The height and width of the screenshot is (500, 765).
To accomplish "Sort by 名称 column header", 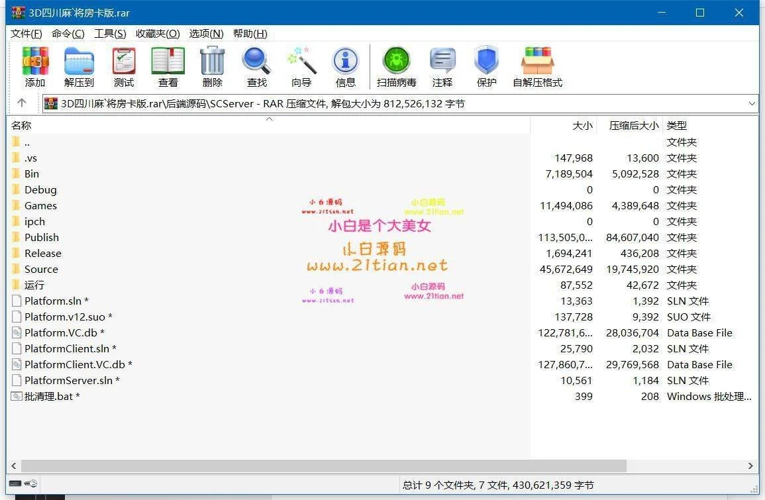I will [x=21, y=125].
